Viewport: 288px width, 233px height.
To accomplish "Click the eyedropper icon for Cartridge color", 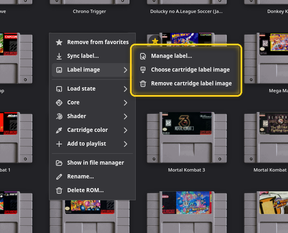I will tap(59, 130).
